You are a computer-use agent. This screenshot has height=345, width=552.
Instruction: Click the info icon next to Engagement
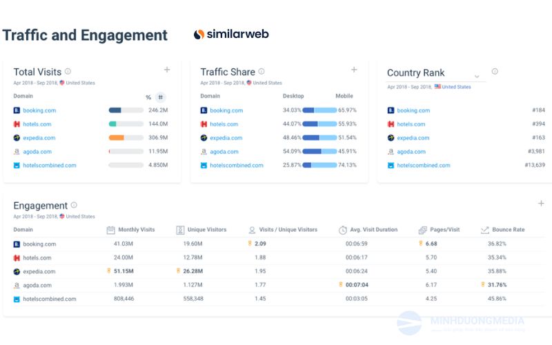coord(74,205)
